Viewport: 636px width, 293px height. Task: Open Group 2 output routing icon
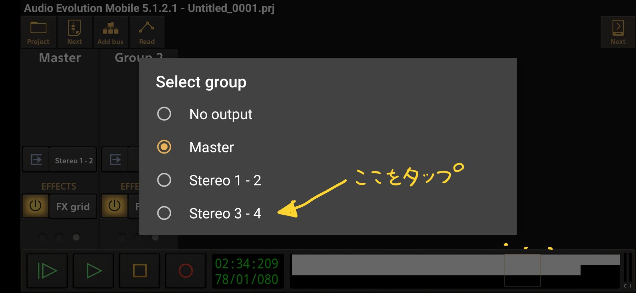tap(115, 160)
